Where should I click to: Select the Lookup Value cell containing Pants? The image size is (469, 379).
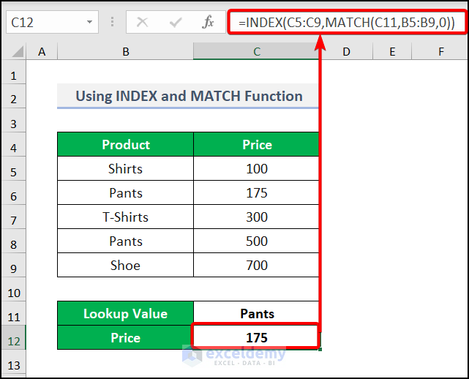point(257,313)
